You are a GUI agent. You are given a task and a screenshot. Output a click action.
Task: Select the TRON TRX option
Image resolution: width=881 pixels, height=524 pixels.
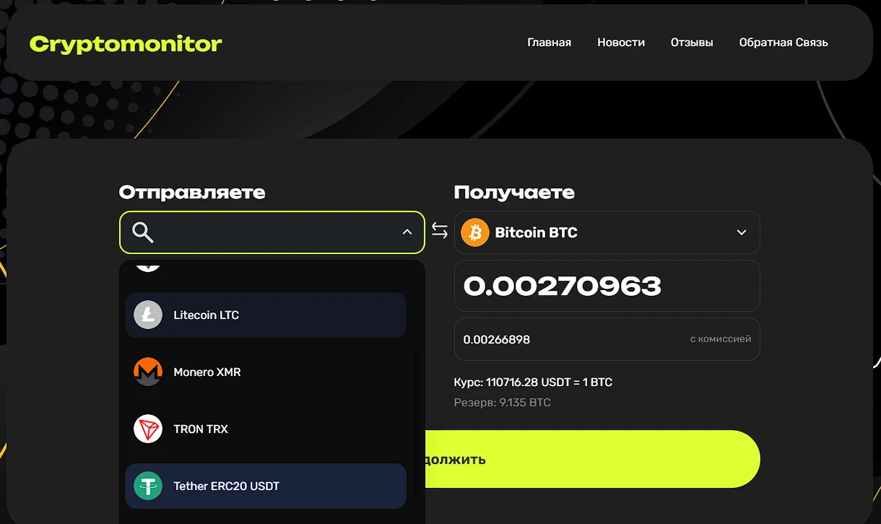click(266, 429)
